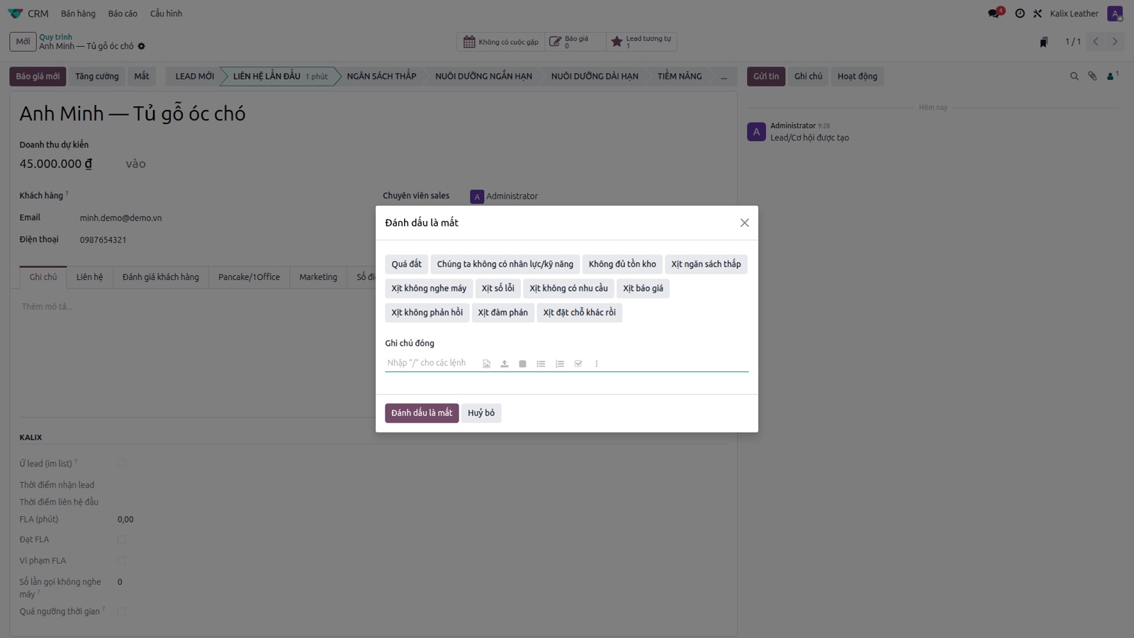Switch to the 'Marketing' tab
Screen dimensions: 1134x638
318,277
